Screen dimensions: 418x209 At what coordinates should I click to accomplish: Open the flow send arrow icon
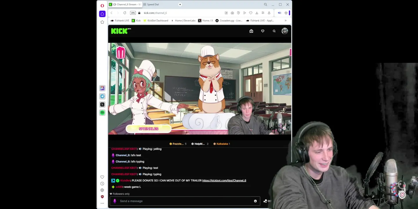(244, 13)
